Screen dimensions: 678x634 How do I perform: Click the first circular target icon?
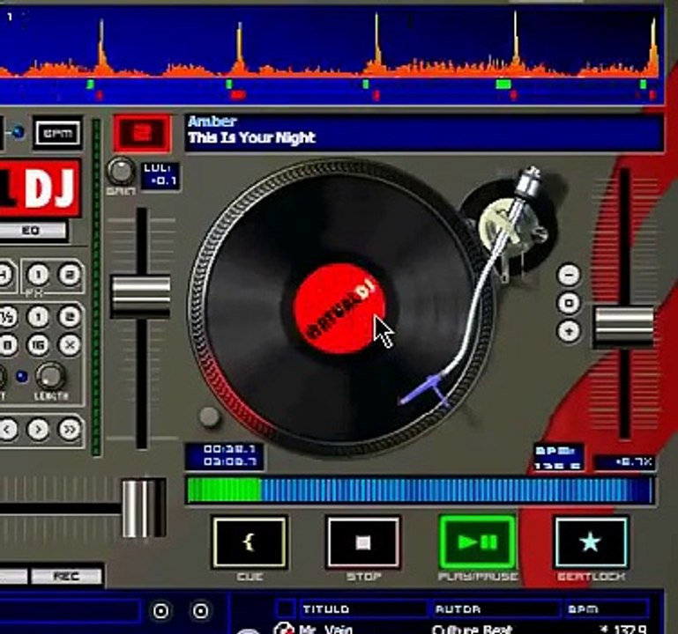point(160,611)
